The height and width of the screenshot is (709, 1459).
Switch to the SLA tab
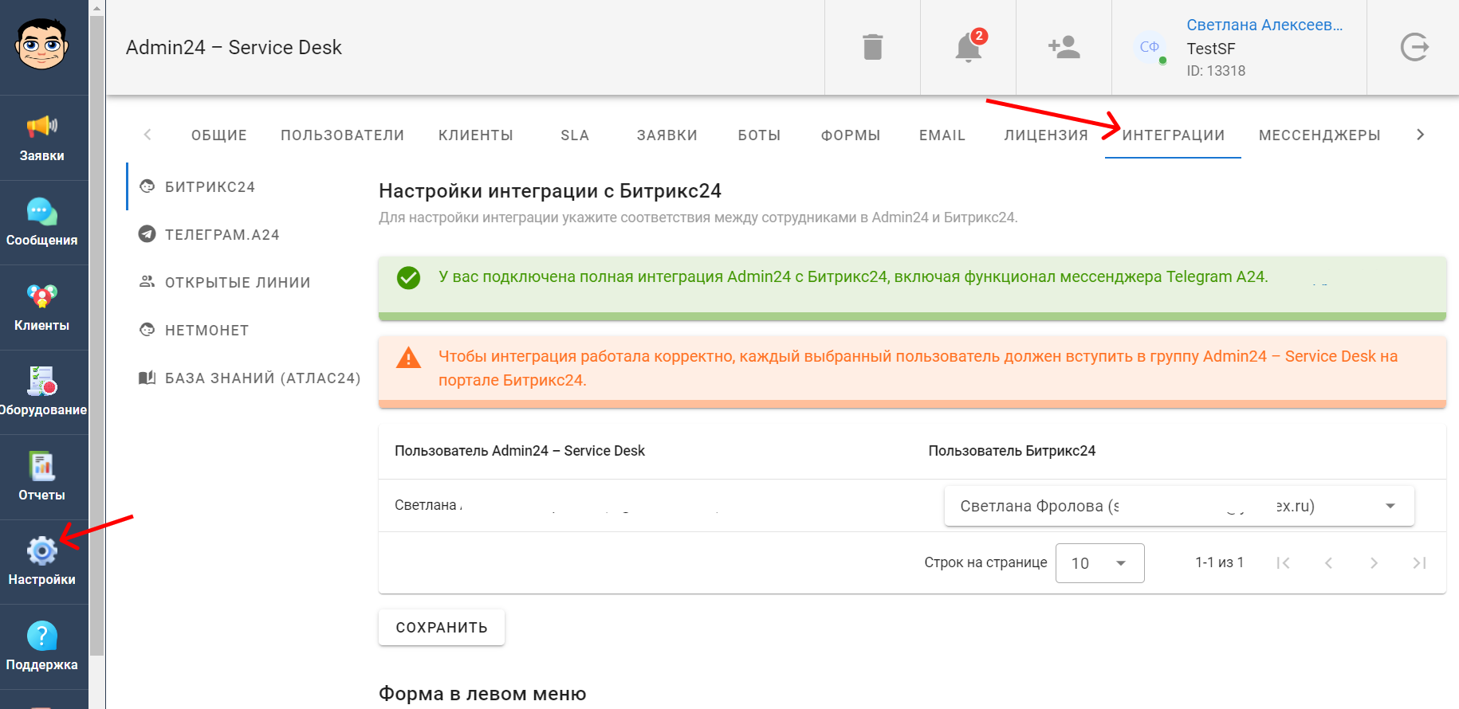(x=575, y=135)
